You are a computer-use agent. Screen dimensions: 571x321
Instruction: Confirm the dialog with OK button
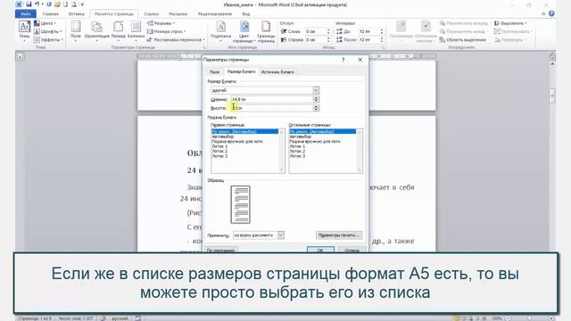320,251
